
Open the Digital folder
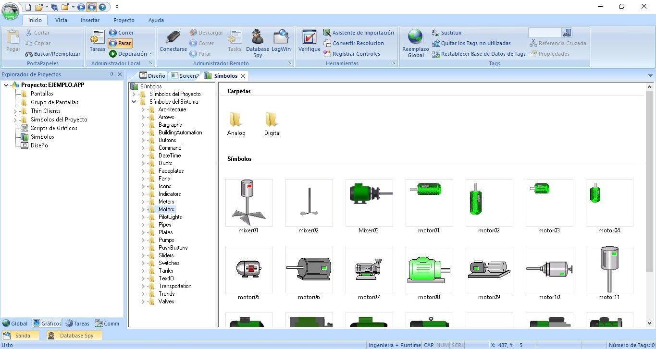click(x=272, y=124)
